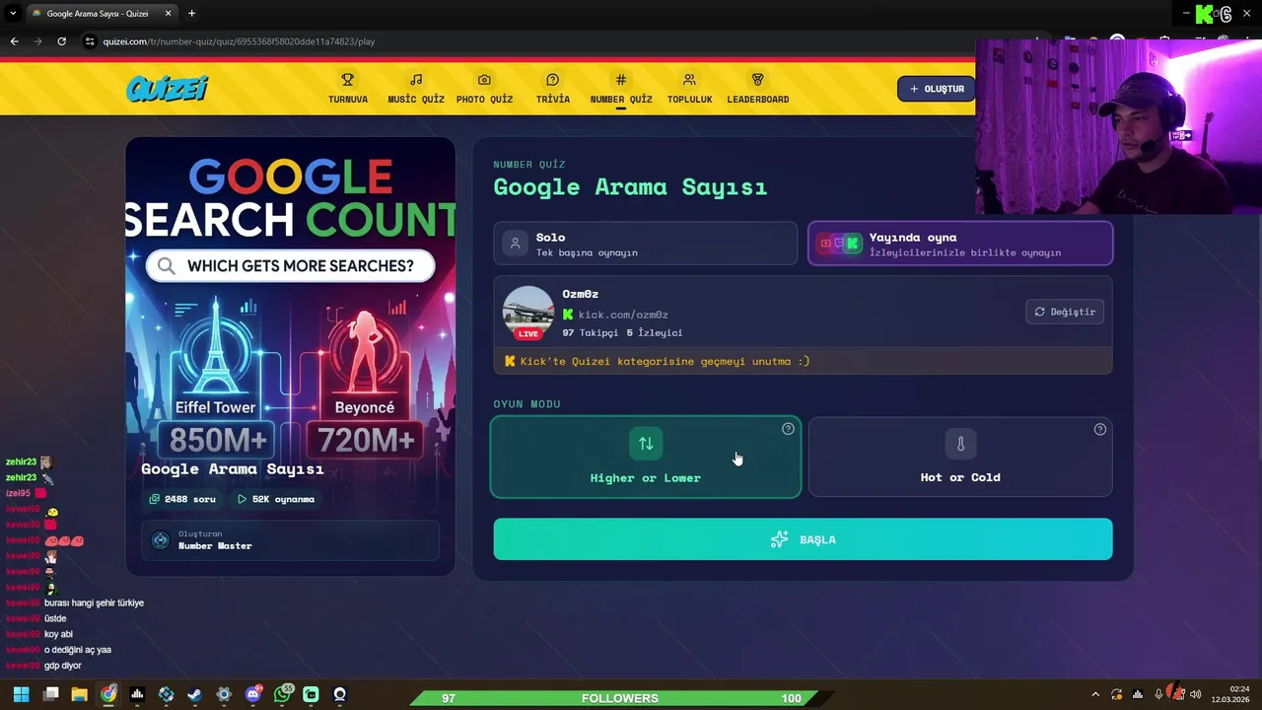Click the followers goal progress bar
Viewport: 1262px width, 710px height.
[620, 698]
